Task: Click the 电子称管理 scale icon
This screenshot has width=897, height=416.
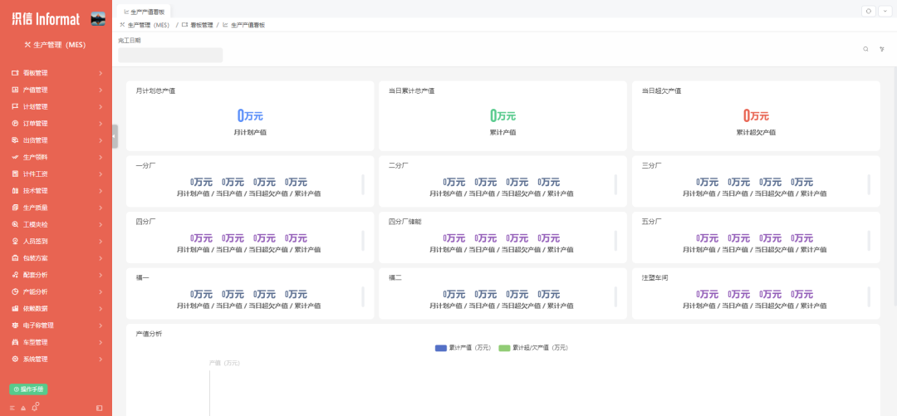Action: click(x=15, y=325)
